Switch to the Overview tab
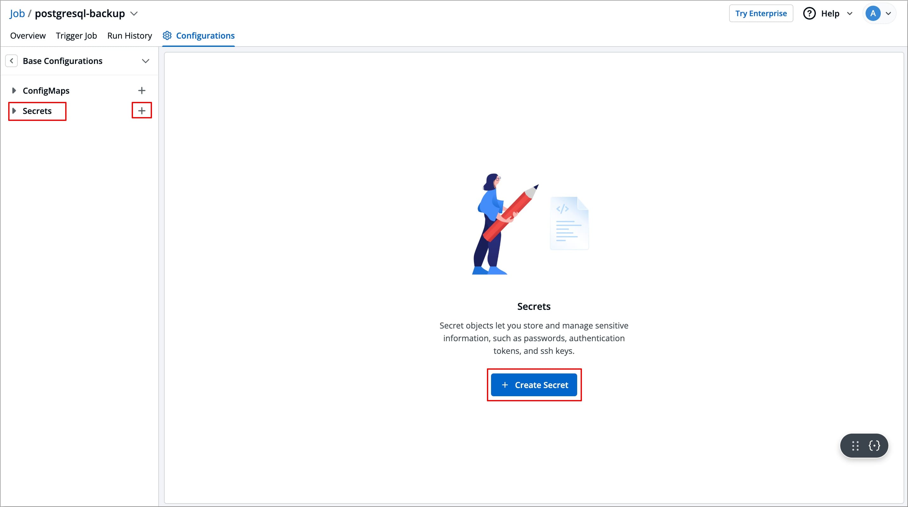This screenshot has width=908, height=507. tap(28, 35)
